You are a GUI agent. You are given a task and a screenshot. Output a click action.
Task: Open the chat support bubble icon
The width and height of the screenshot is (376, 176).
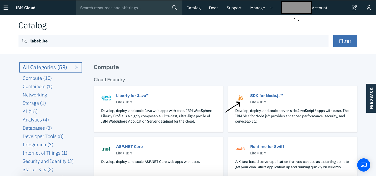coord(364,165)
